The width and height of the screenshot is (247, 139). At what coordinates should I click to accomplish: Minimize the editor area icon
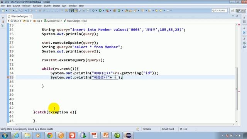233,16
